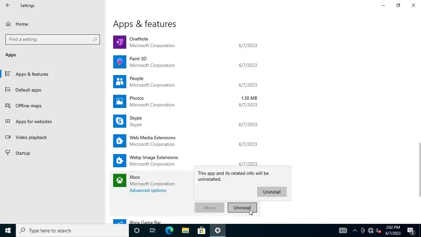Viewport: 421px width, 237px height.
Task: Click the Webp Image Extensions icon
Action: (x=120, y=161)
